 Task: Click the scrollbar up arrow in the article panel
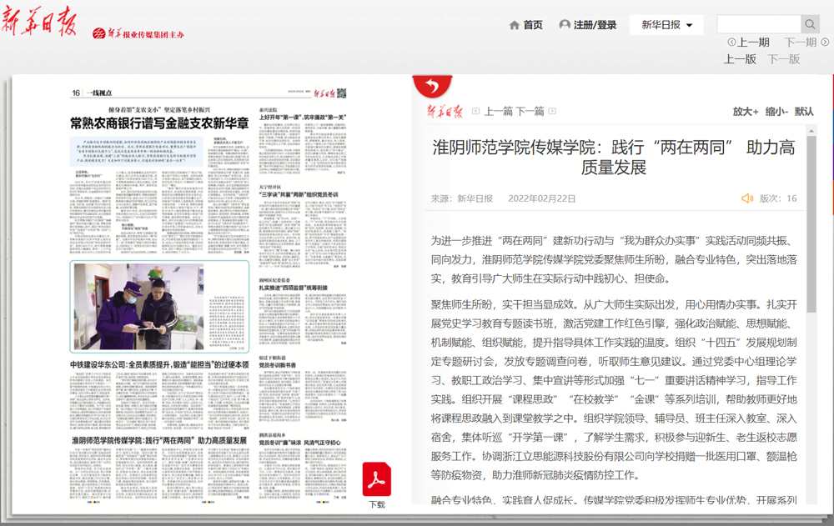click(x=811, y=130)
